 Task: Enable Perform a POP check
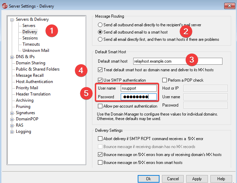pyautogui.click(x=164, y=80)
